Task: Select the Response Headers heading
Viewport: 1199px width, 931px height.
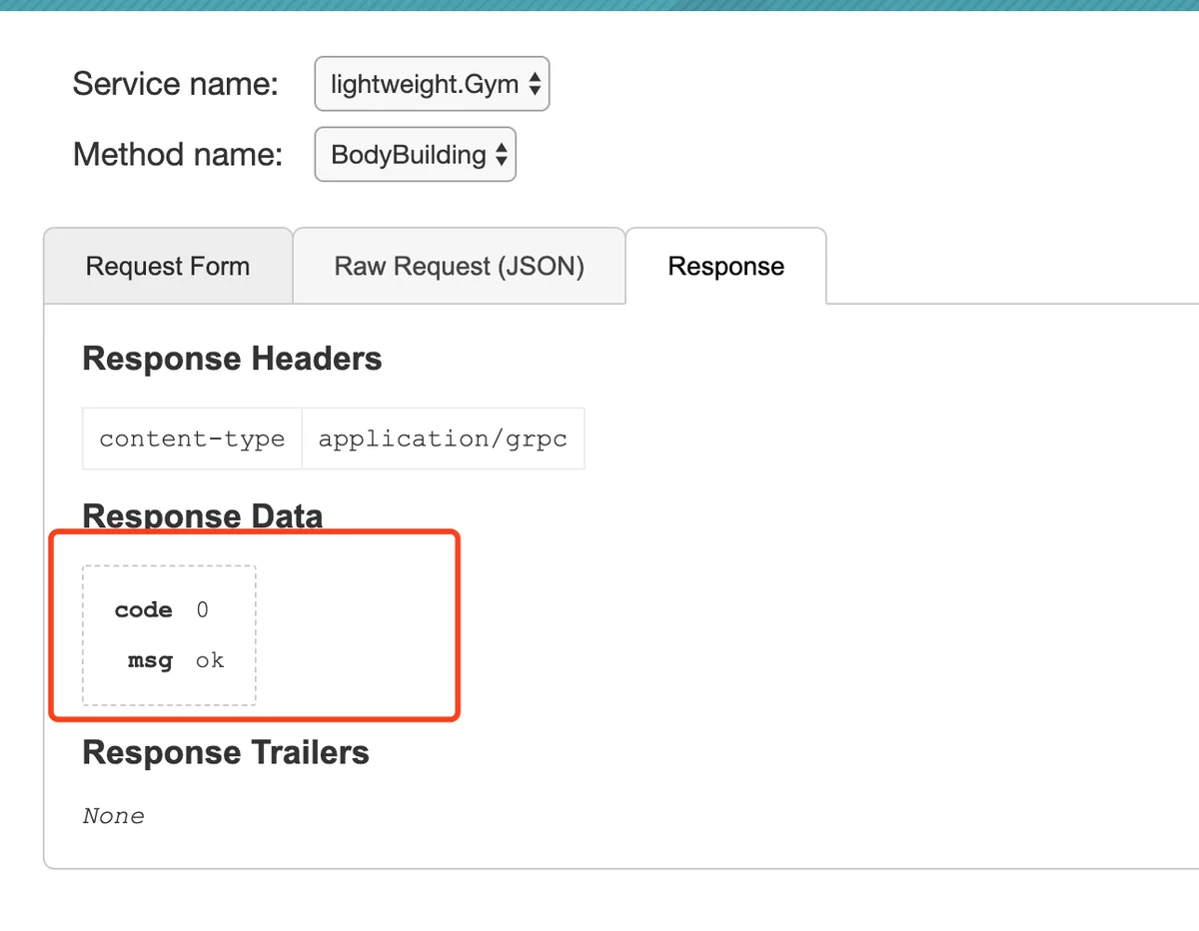Action: coord(232,359)
